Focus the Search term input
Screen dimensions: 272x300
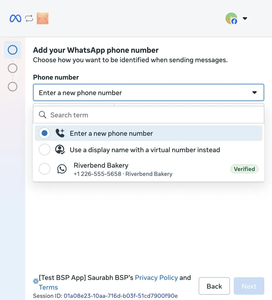tap(149, 115)
